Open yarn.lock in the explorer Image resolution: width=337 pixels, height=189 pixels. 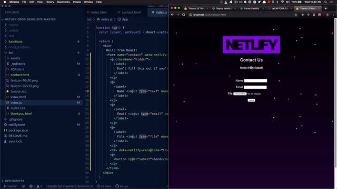click(x=15, y=141)
